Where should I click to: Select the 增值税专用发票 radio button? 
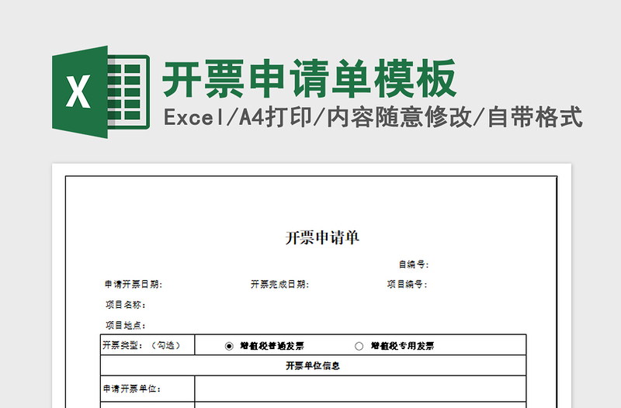pyautogui.click(x=359, y=346)
